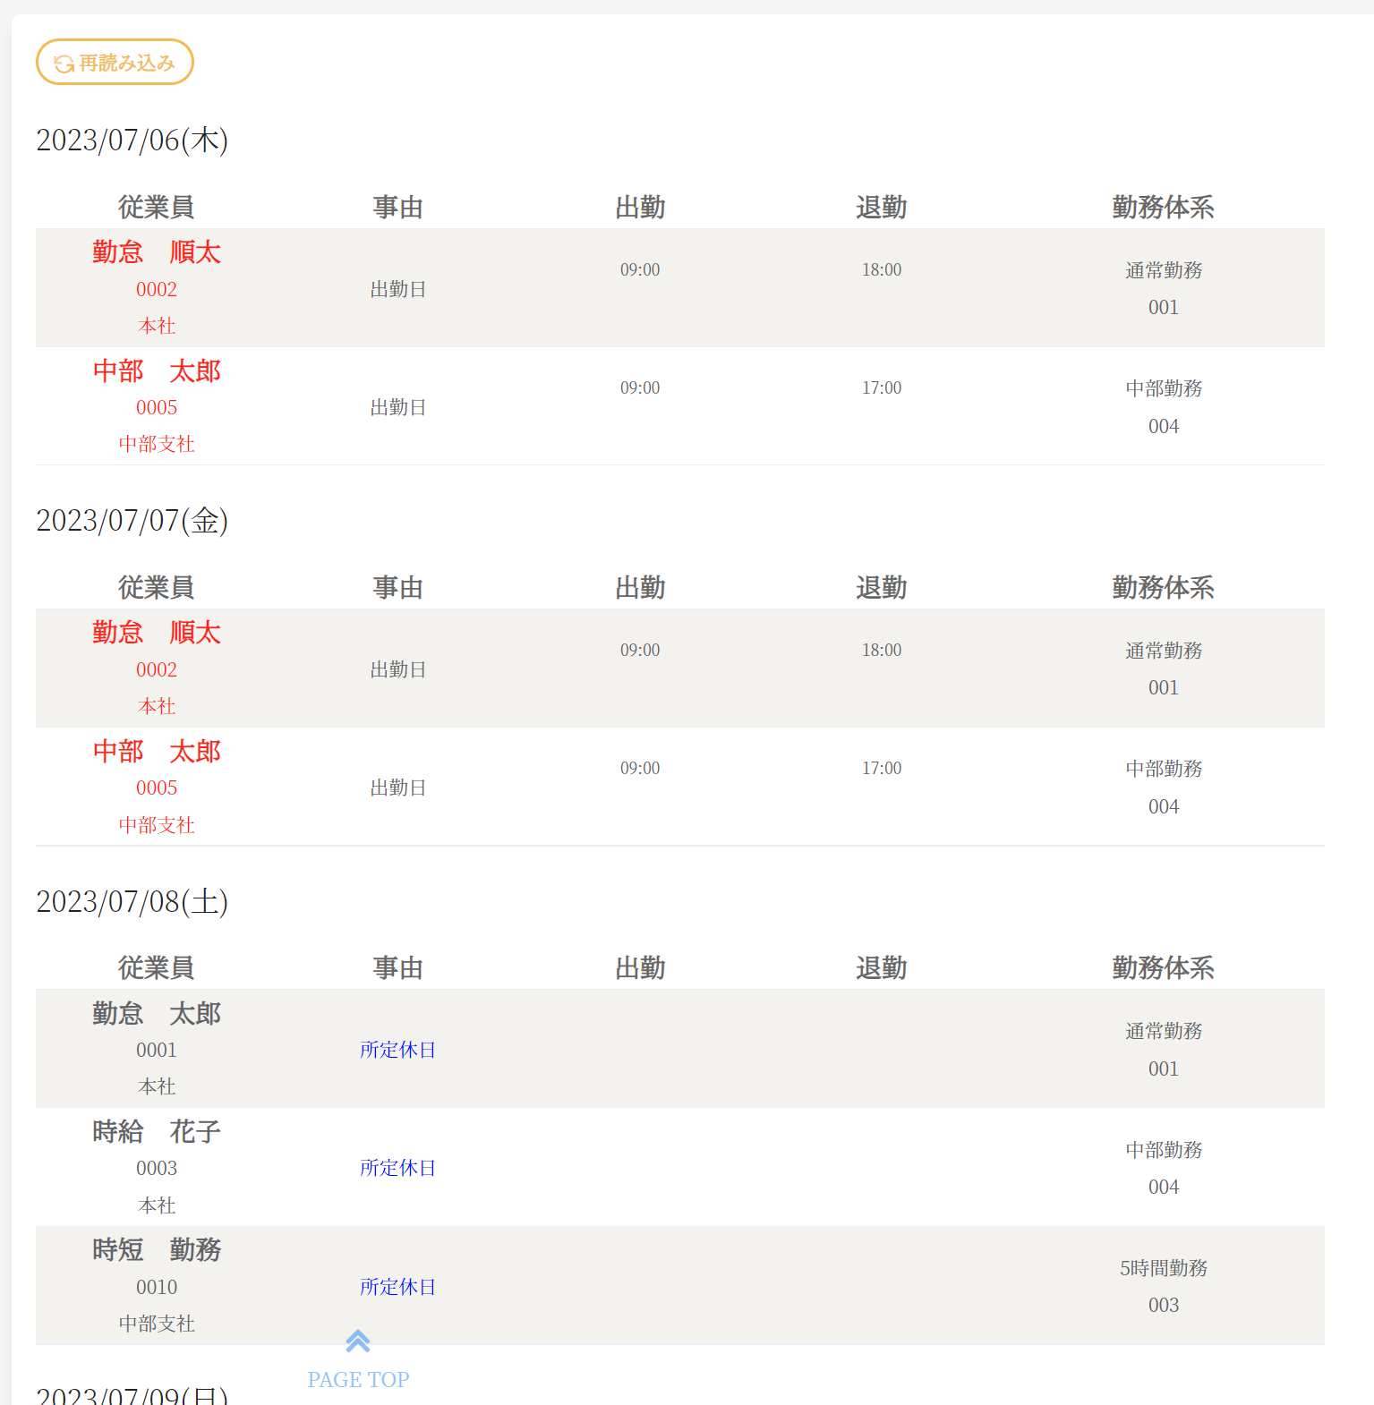1374x1405 pixels.
Task: Click the 2023/07/07(金) date heading
Action: coord(132,521)
